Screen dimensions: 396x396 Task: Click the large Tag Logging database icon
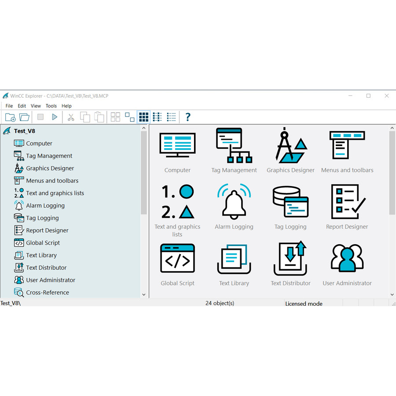pos(291,202)
